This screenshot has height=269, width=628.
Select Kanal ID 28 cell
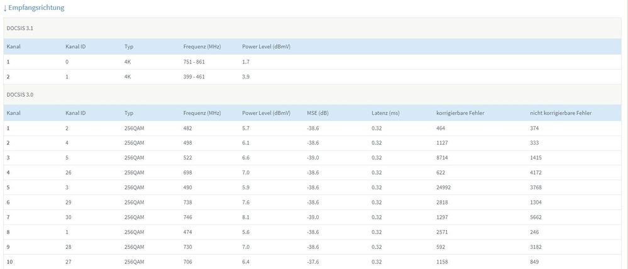coord(69,247)
